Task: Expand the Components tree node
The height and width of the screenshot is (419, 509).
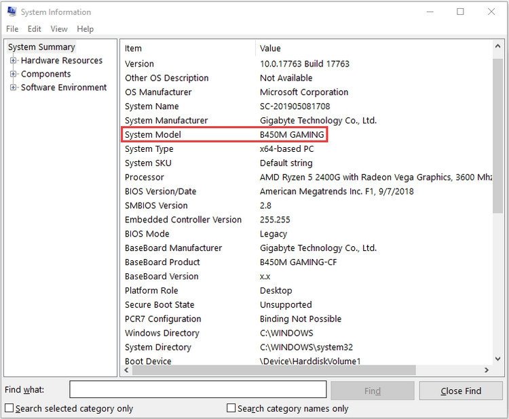Action: (x=13, y=74)
